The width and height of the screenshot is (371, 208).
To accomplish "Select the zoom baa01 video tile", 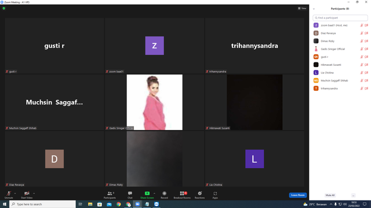I will click(155, 46).
